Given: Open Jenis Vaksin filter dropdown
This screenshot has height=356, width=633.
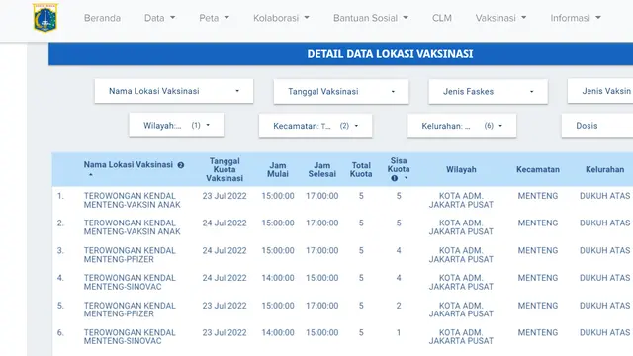Looking at the screenshot, I should [x=600, y=91].
